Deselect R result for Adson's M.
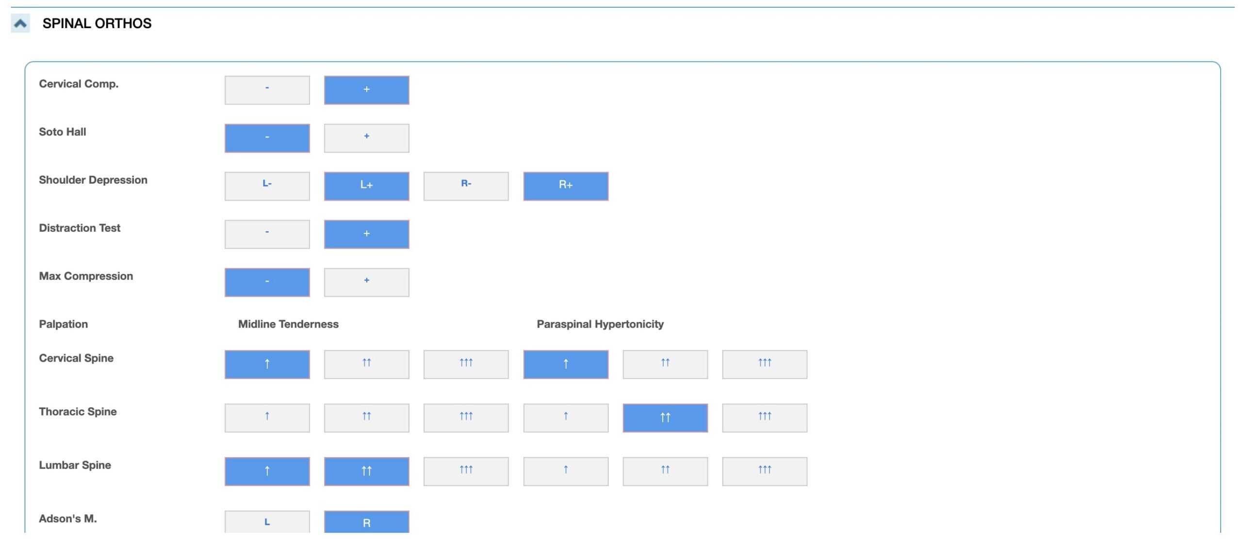Image resolution: width=1242 pixels, height=555 pixels. (366, 522)
